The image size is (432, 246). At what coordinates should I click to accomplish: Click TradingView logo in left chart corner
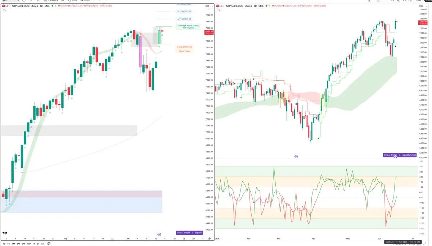pos(5,233)
